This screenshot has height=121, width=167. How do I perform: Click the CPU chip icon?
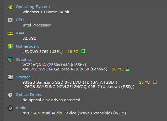10,20
